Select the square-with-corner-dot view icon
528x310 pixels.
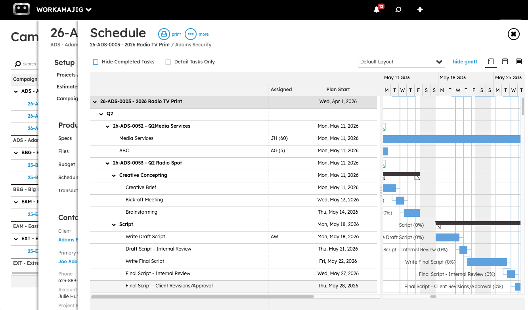click(x=491, y=61)
